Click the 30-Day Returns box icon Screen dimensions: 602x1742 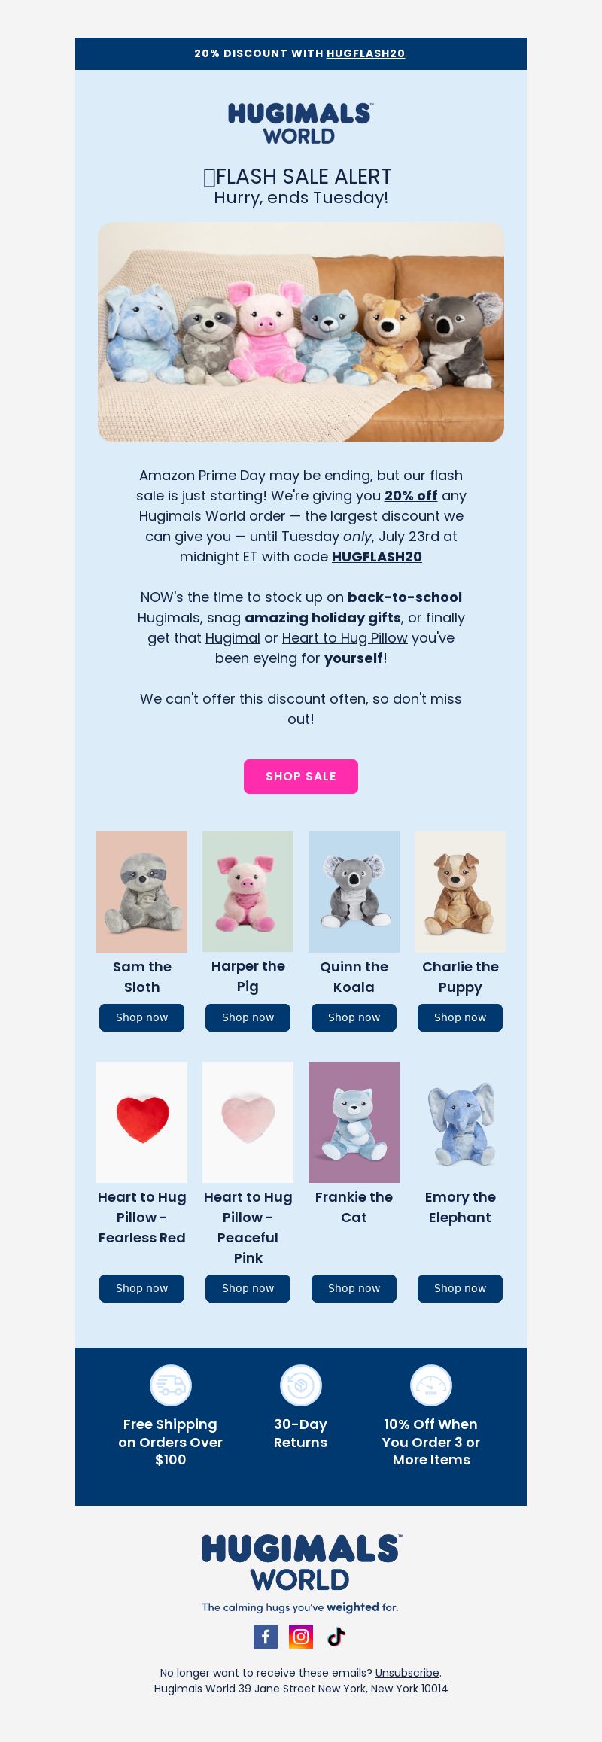(x=301, y=1385)
